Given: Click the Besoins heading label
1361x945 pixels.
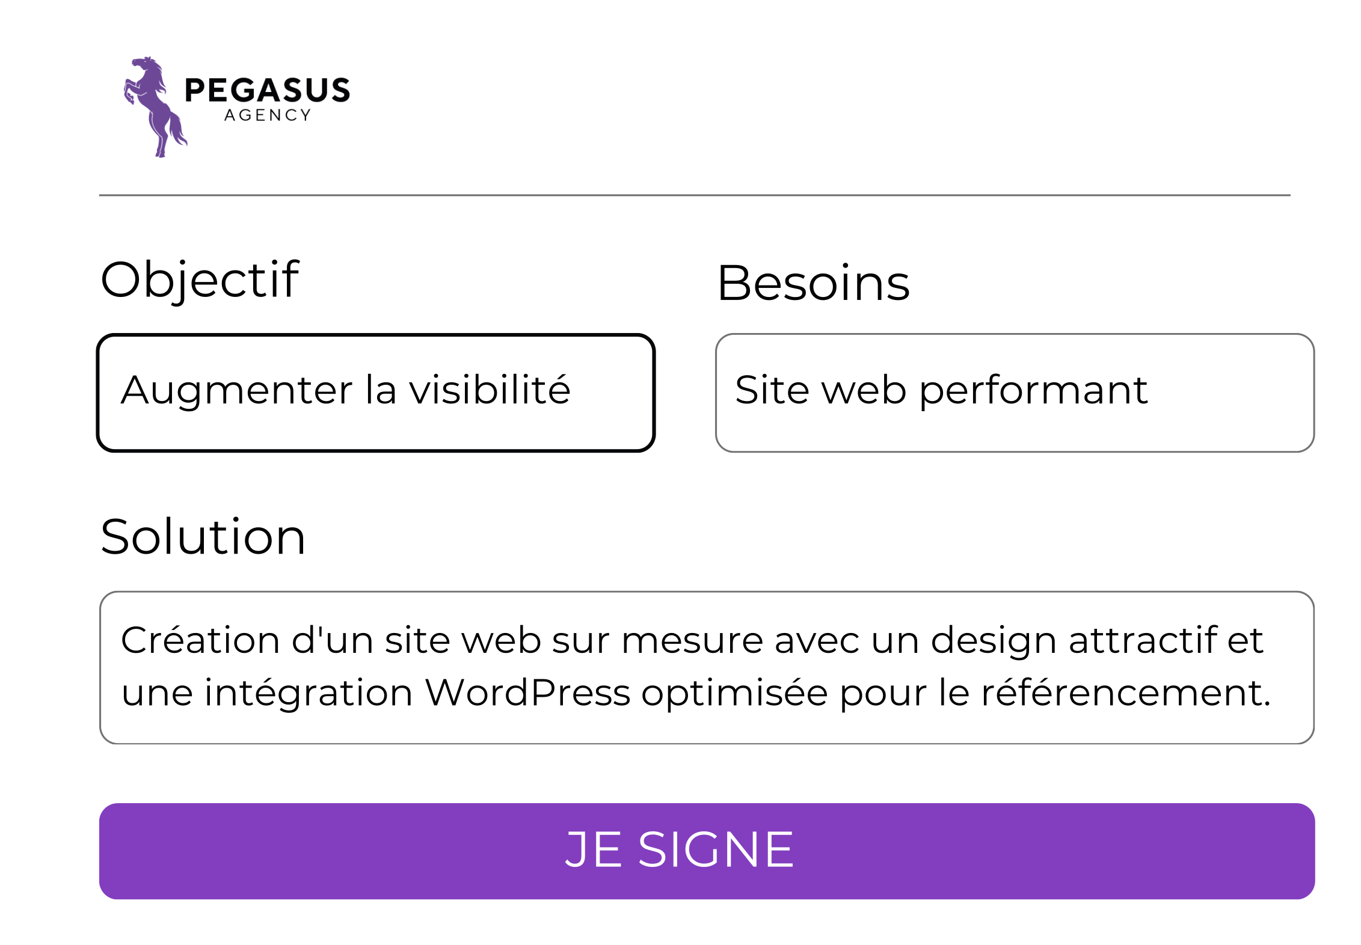Looking at the screenshot, I should coord(814,283).
